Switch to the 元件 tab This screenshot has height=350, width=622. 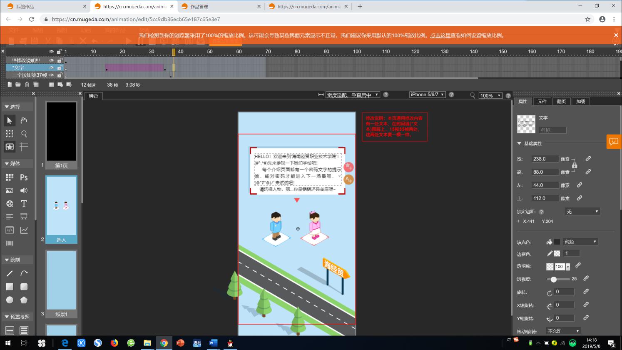(542, 101)
